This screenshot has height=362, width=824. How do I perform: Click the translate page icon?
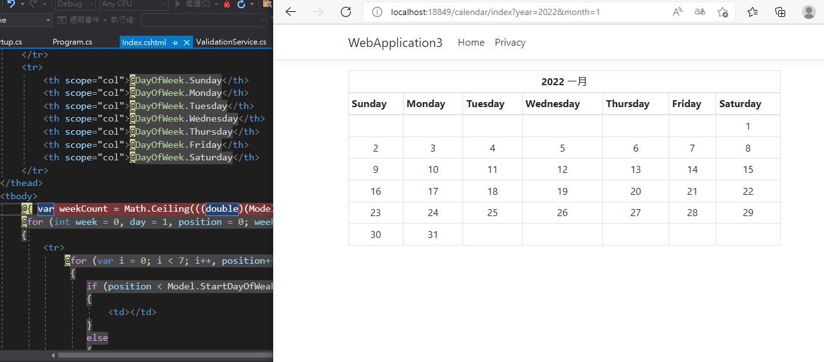(700, 12)
